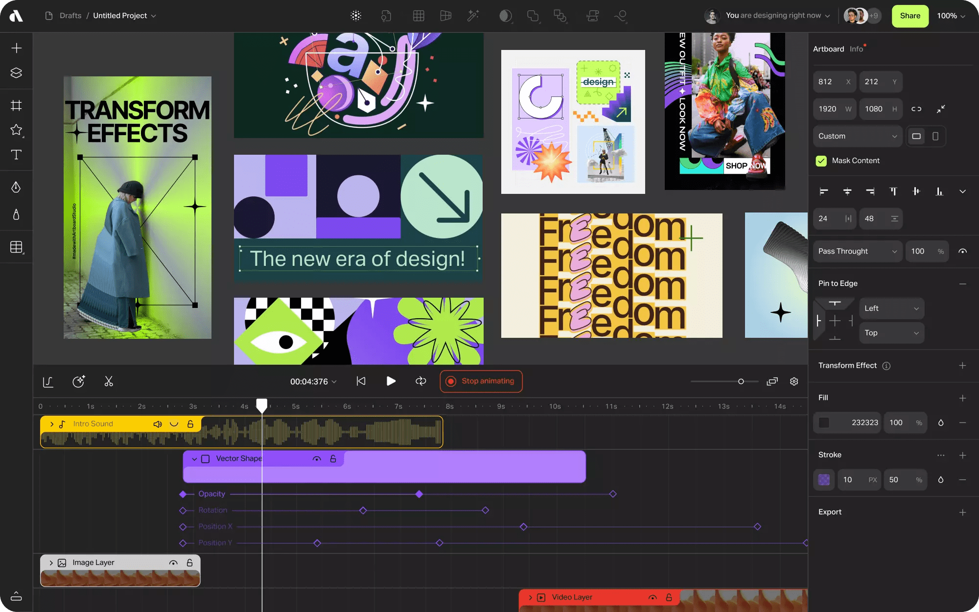
Task: Select the Frame tool
Action: (16, 105)
